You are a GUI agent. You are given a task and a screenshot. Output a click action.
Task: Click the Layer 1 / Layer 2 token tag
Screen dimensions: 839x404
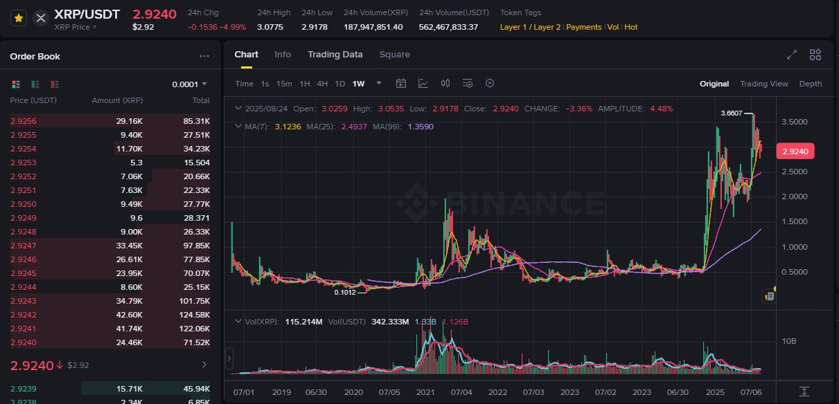click(x=531, y=27)
